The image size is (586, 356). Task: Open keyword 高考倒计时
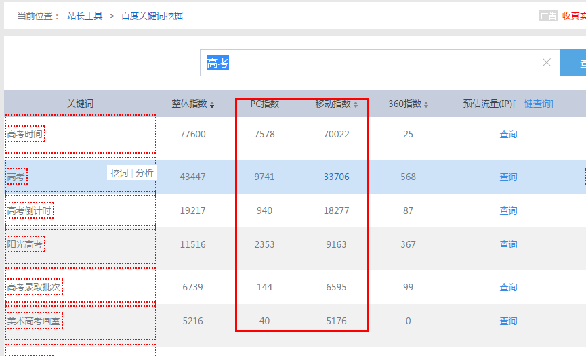coord(29,211)
